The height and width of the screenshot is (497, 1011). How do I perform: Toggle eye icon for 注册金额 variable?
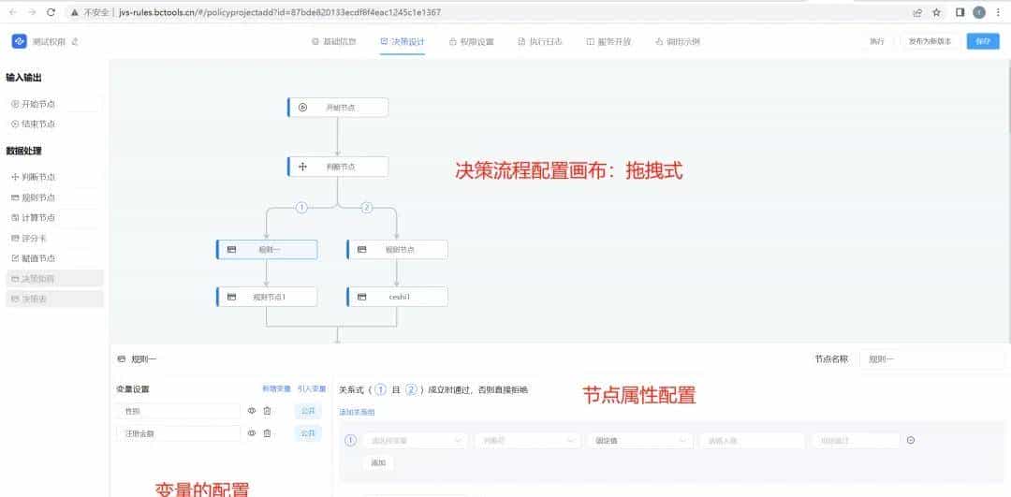pos(252,433)
